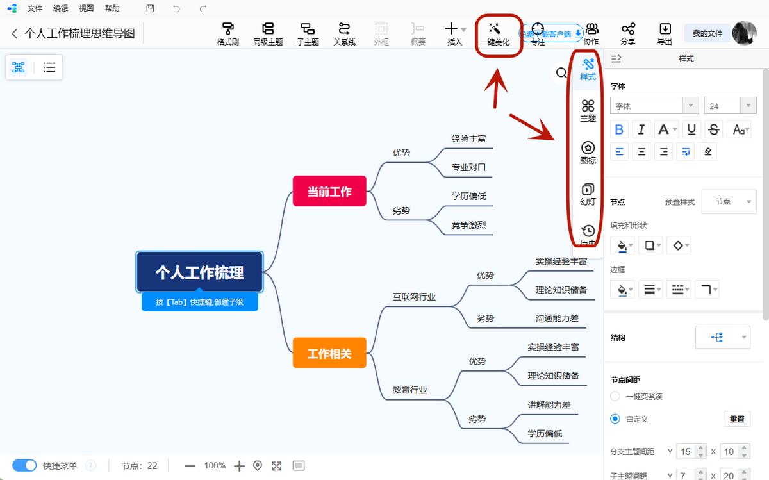Open the 文件 menu
The width and height of the screenshot is (769, 480).
point(35,8)
